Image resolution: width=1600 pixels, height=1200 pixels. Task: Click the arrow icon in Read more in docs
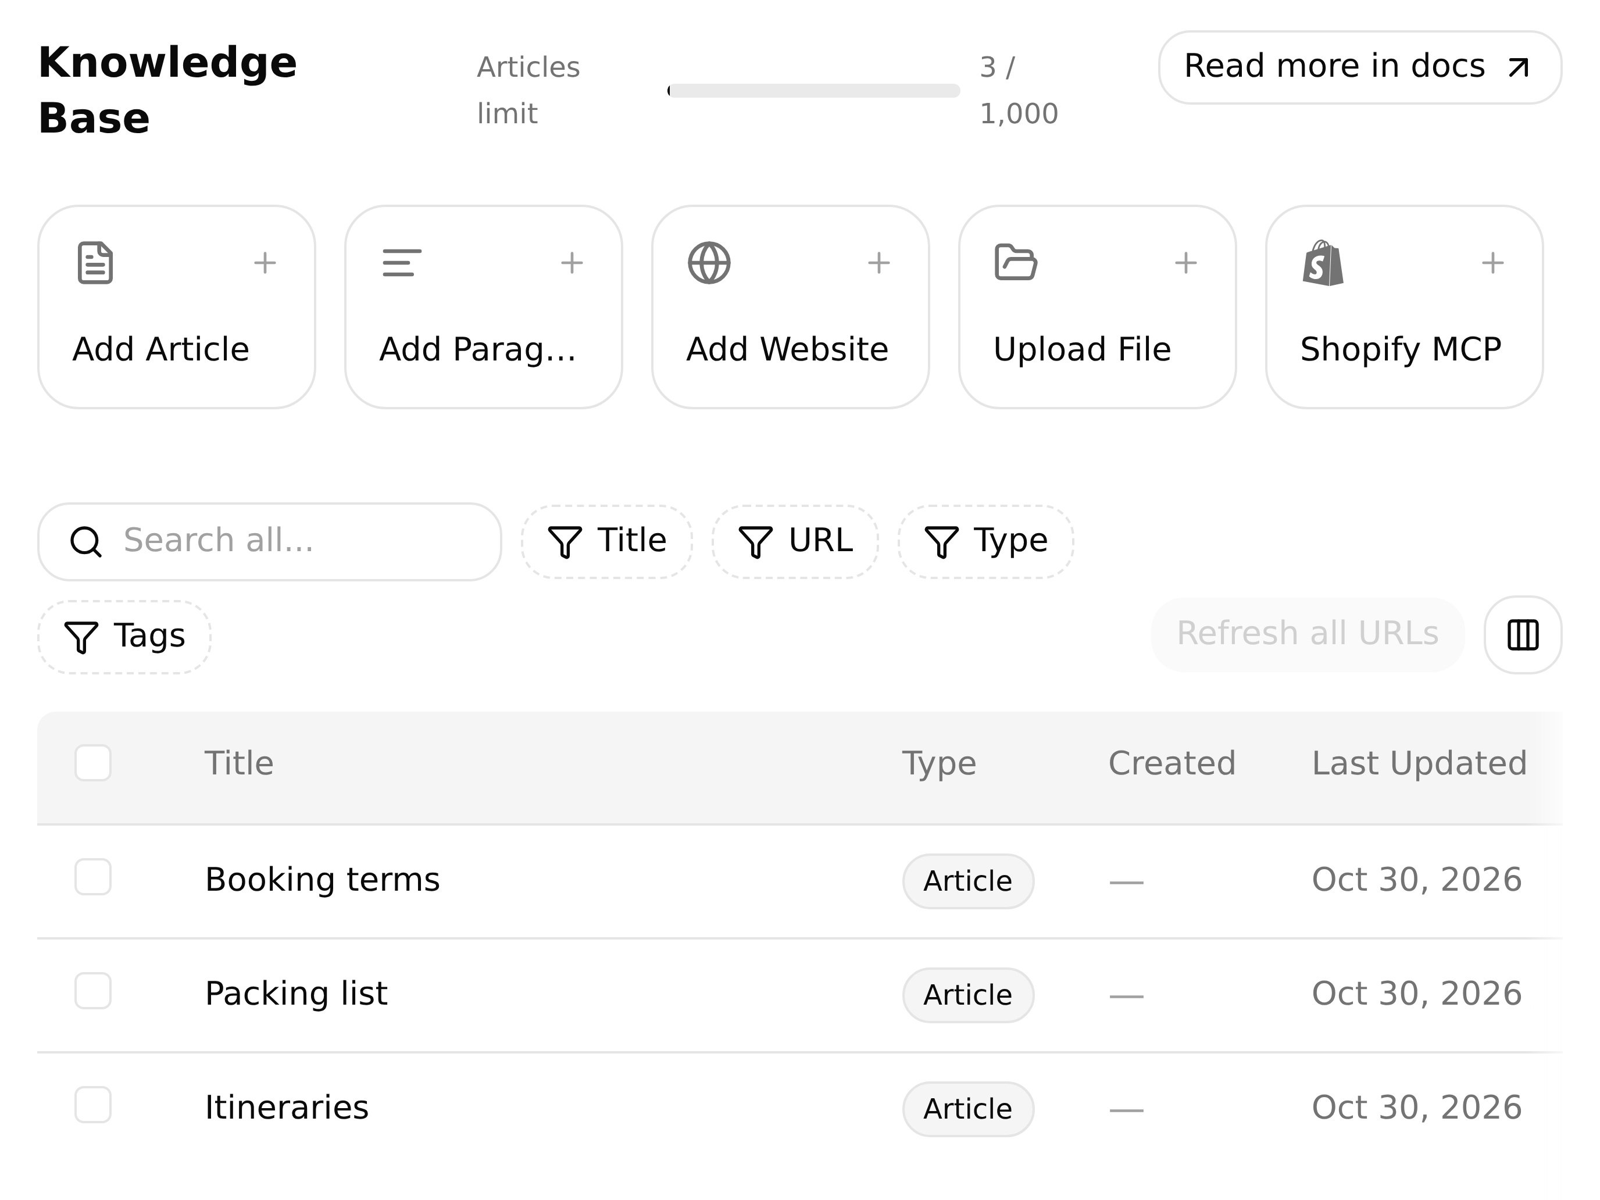click(1518, 67)
